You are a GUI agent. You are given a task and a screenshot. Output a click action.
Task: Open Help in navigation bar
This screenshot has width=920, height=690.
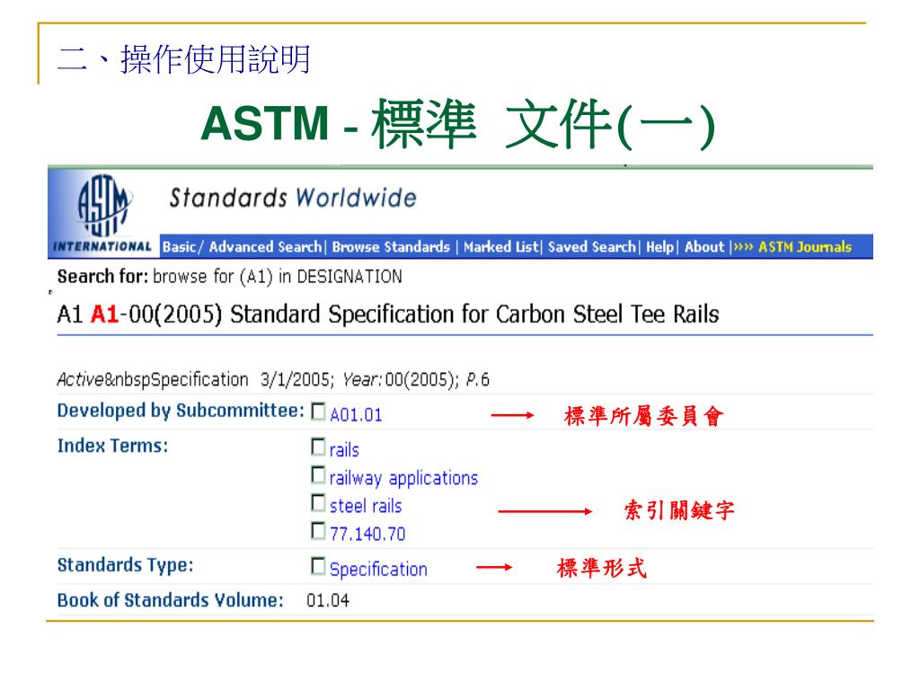coord(660,247)
